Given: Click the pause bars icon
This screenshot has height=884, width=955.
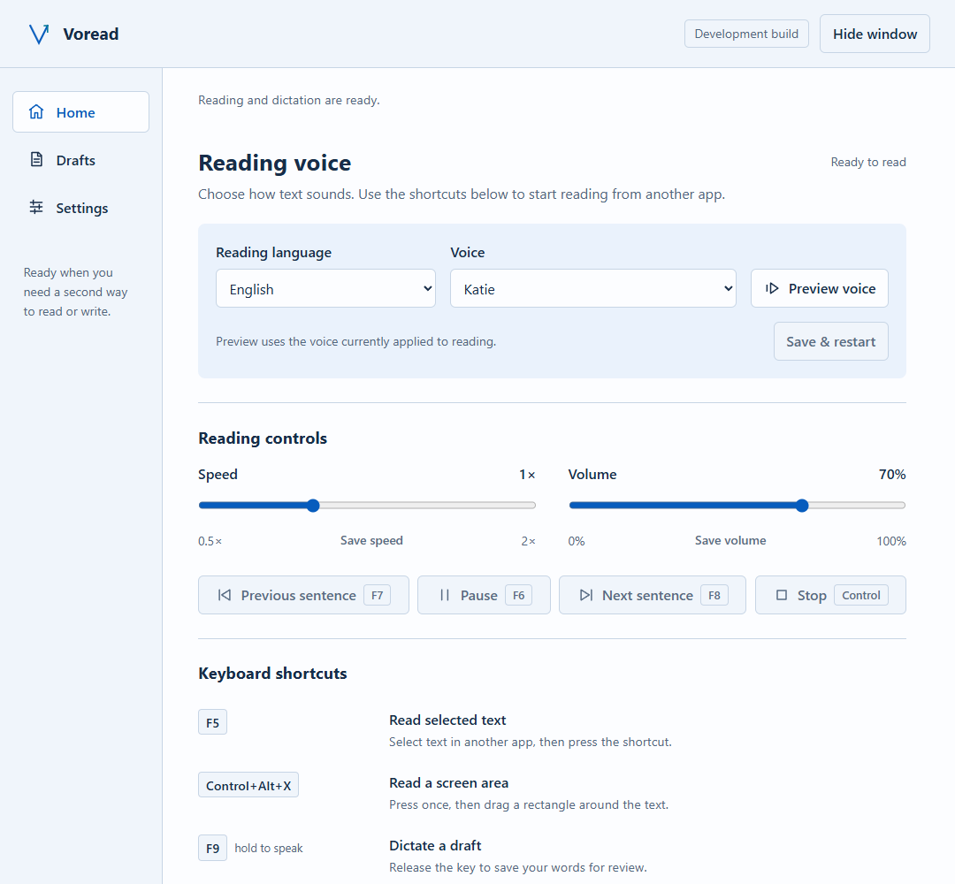Looking at the screenshot, I should tap(445, 595).
